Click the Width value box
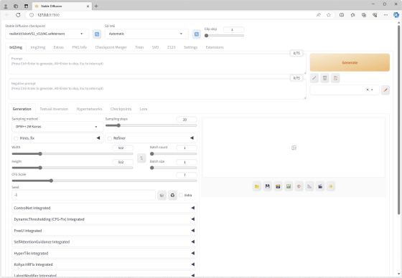 point(123,148)
